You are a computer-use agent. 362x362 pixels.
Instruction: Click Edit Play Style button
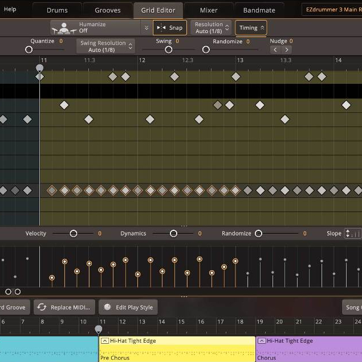click(x=129, y=307)
